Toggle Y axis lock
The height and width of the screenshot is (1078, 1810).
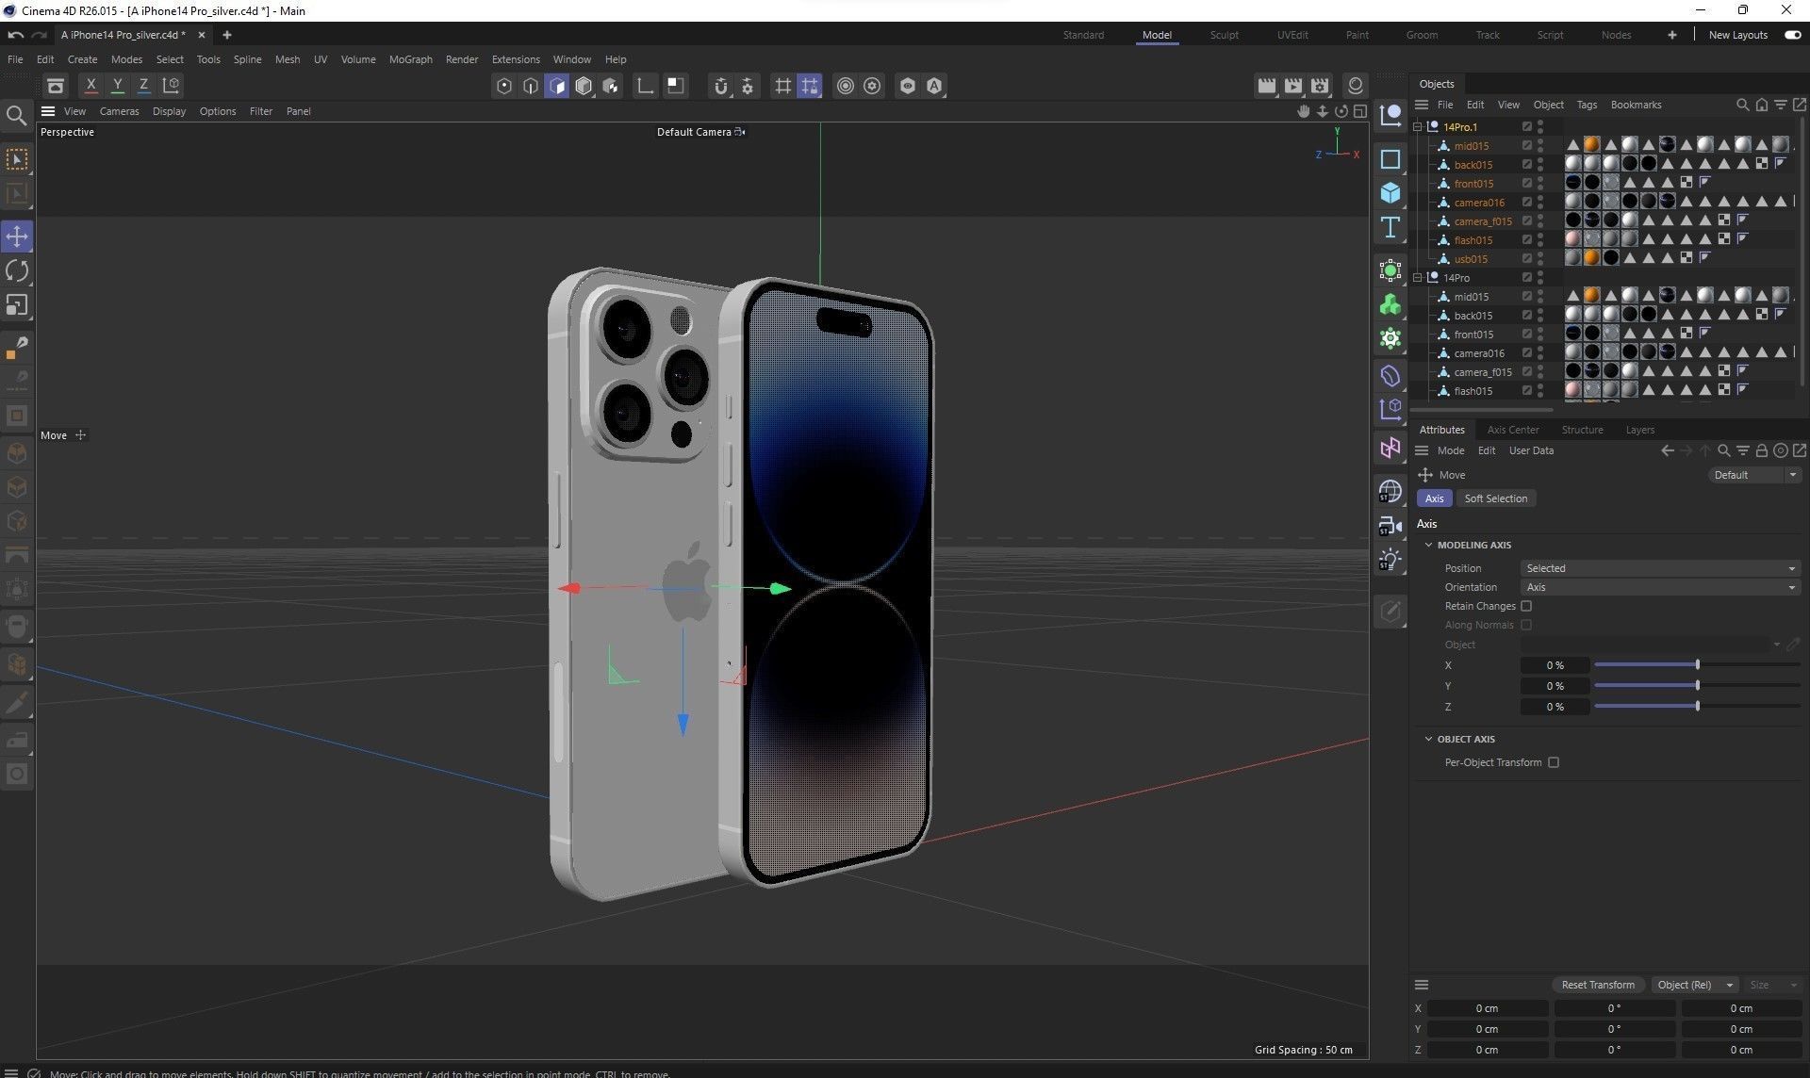pos(117,86)
